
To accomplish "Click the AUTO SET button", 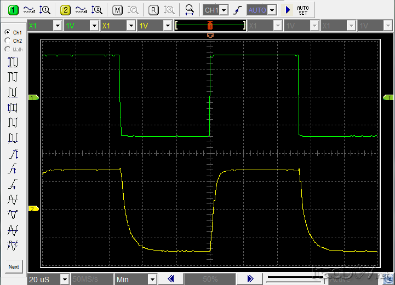I will pos(302,10).
